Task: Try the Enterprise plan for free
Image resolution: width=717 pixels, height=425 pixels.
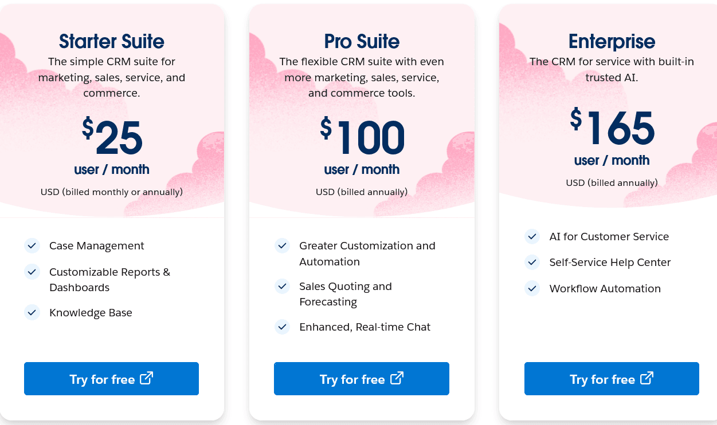Action: [612, 379]
